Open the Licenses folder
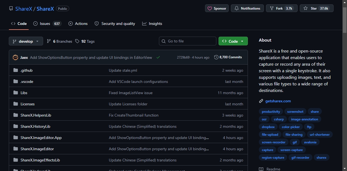The height and width of the screenshot is (171, 347). point(27,104)
